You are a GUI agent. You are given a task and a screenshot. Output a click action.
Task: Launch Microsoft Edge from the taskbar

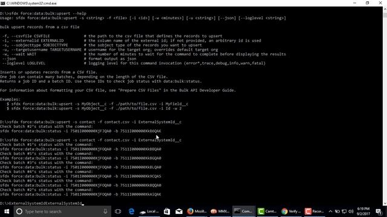[131, 212]
